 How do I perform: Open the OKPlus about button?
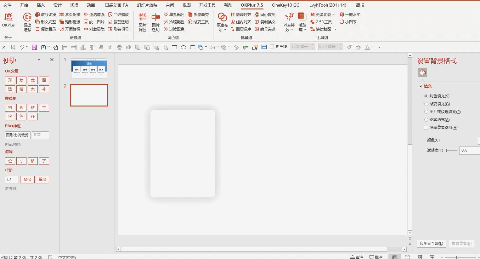click(8, 20)
